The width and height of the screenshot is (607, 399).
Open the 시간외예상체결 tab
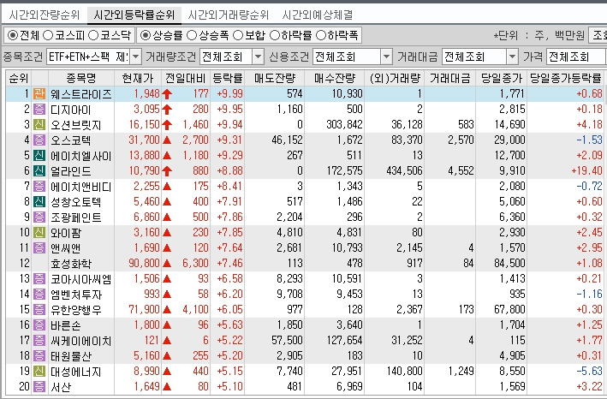coord(317,15)
